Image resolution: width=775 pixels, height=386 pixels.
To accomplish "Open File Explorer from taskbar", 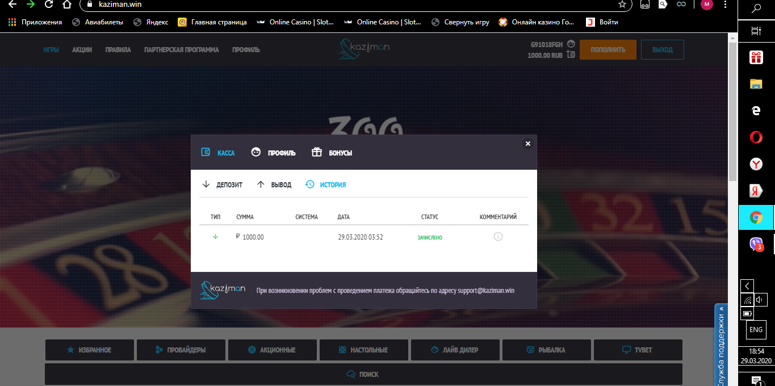I will pyautogui.click(x=756, y=84).
